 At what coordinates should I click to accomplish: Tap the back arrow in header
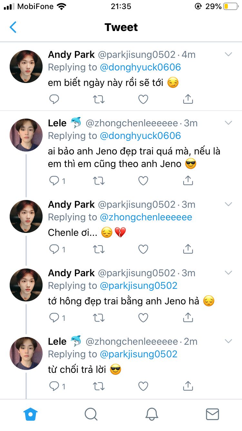pyautogui.click(x=13, y=27)
